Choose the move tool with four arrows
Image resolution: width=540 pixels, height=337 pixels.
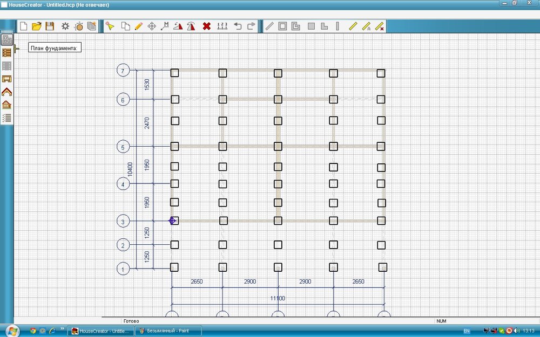pos(152,26)
